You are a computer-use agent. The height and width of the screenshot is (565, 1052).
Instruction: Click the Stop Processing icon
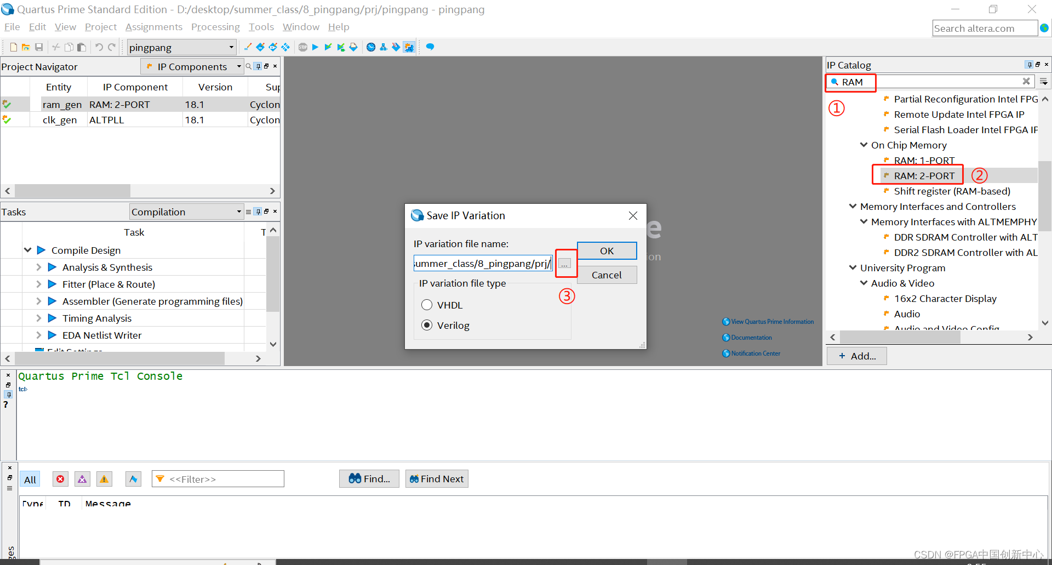[x=303, y=47]
